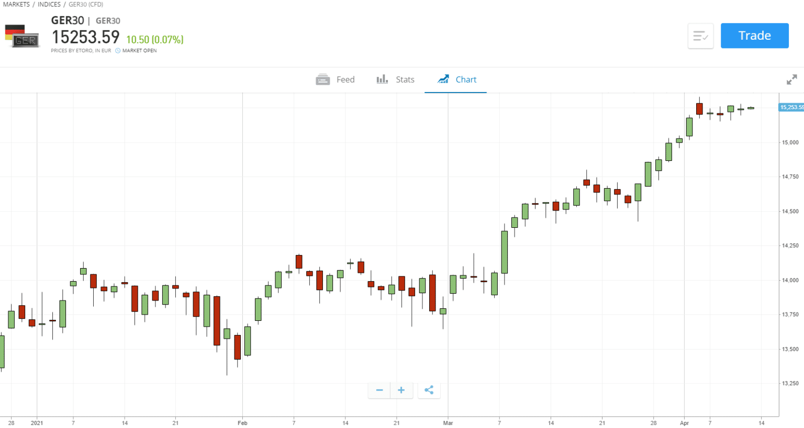Screen dimensions: 804x428
Task: Click the Chart trend-line icon
Action: point(443,79)
